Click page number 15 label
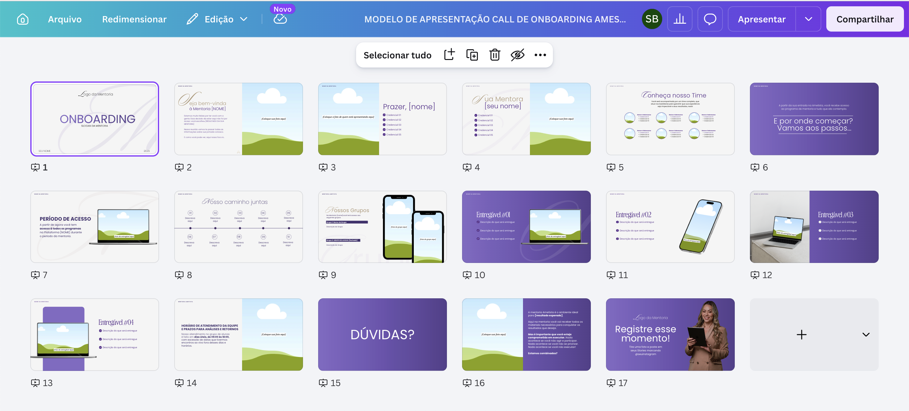The image size is (909, 411). 335,383
